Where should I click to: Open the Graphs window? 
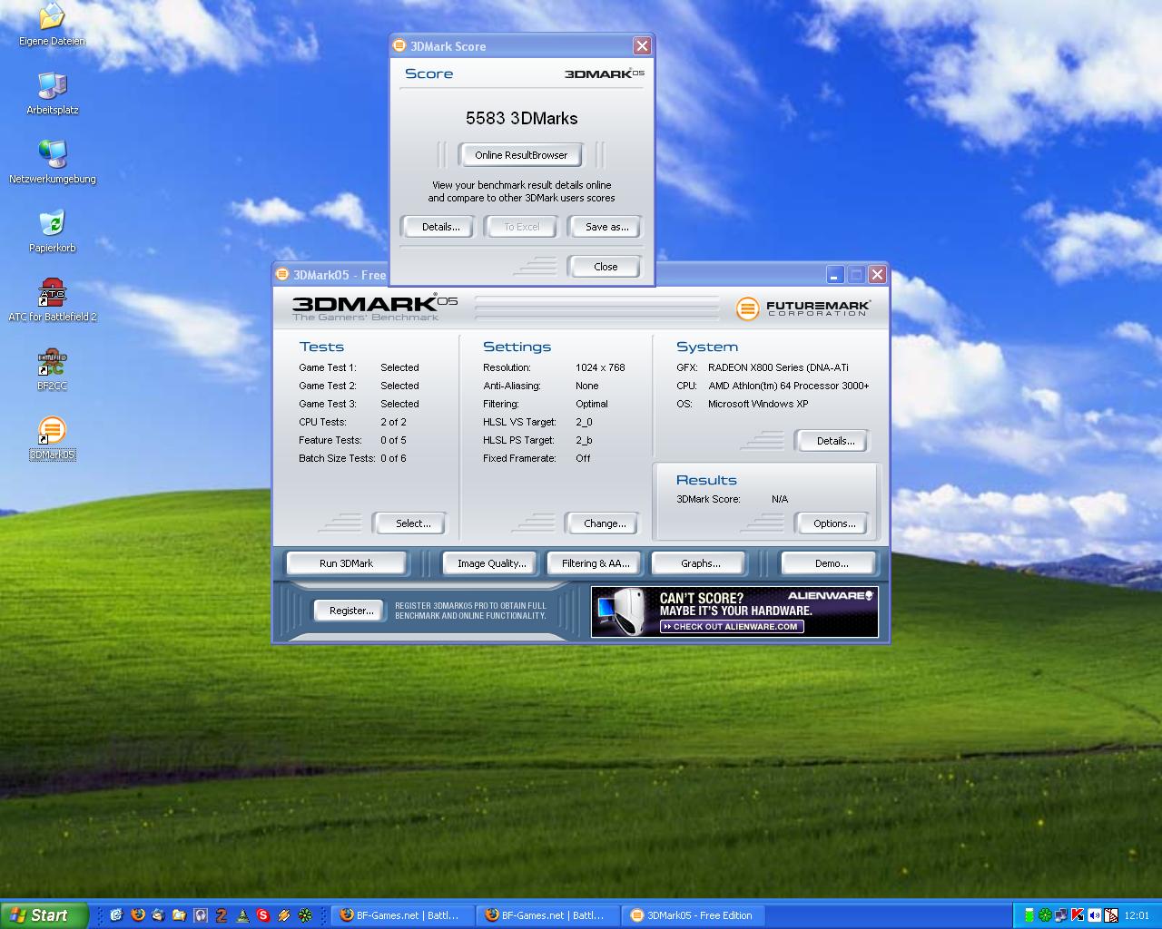click(700, 563)
